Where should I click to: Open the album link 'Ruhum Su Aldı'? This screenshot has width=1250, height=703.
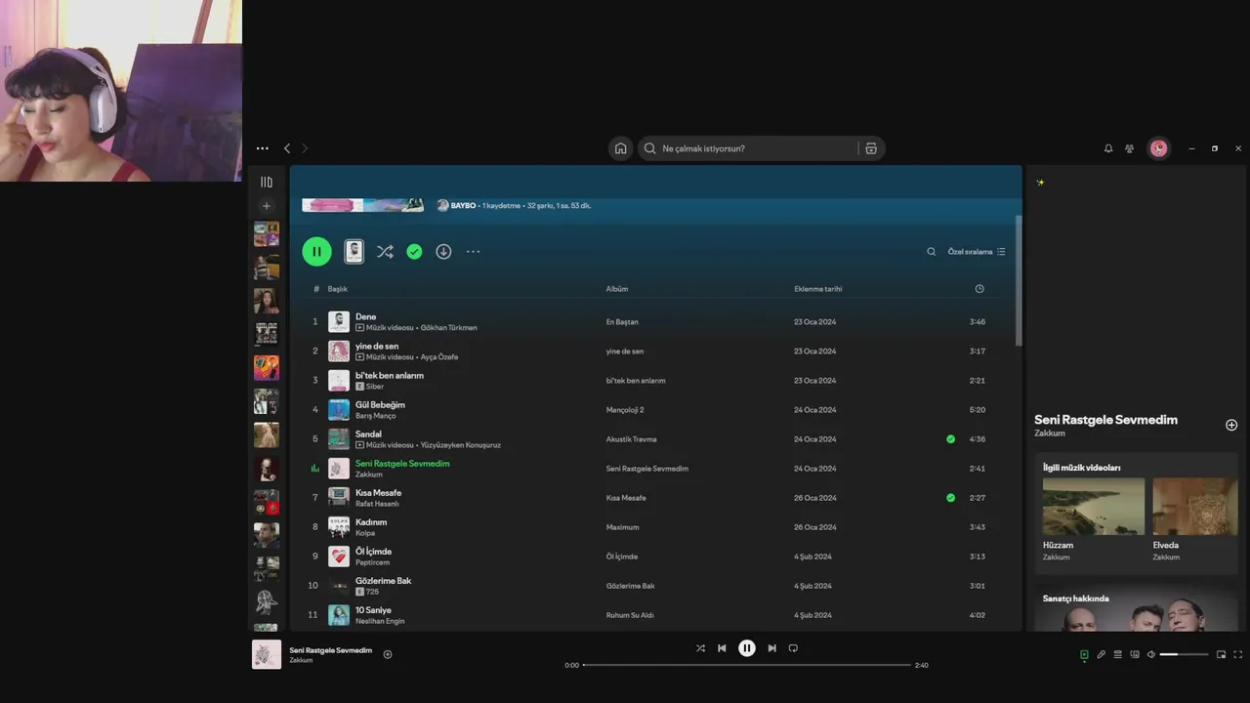pos(630,615)
